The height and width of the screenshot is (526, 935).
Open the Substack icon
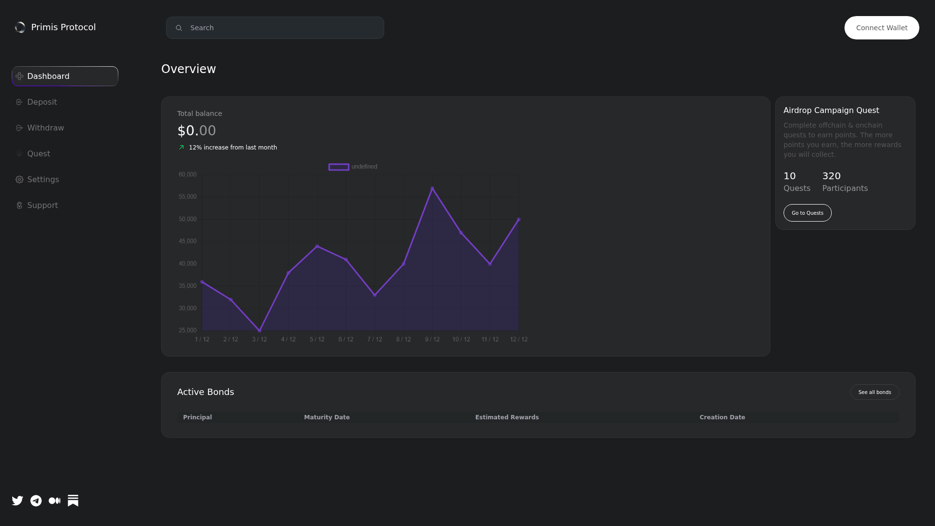click(x=73, y=500)
